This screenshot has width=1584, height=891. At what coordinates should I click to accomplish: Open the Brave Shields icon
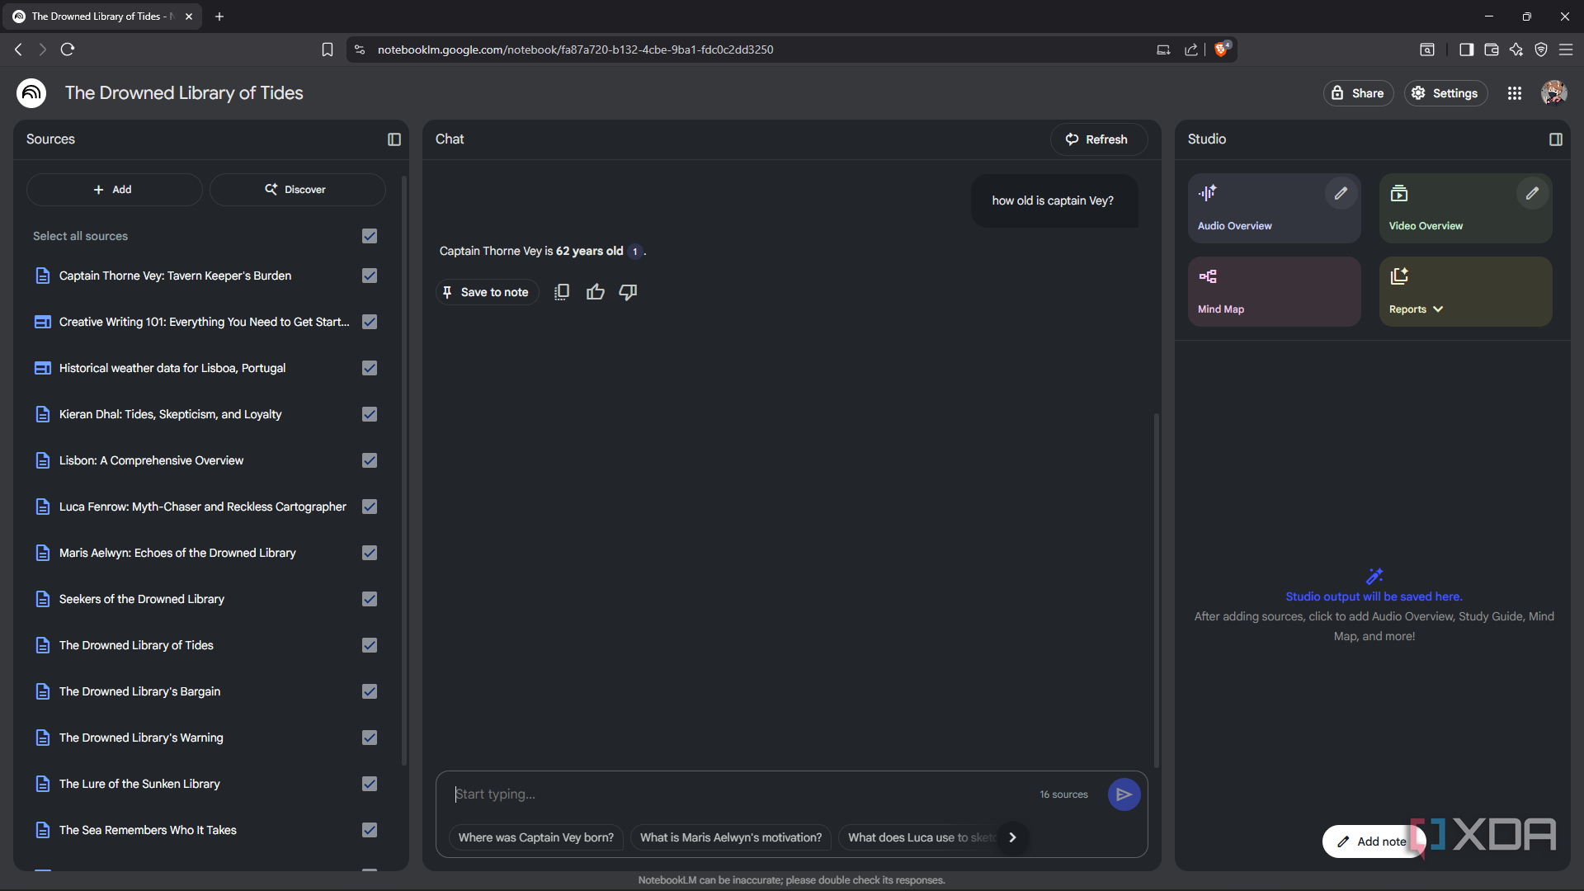(x=1222, y=49)
